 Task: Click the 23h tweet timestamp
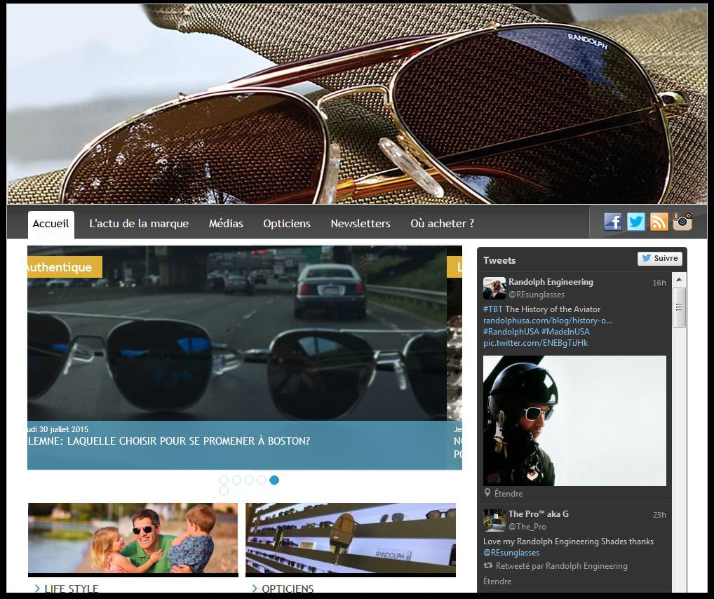[x=659, y=516]
